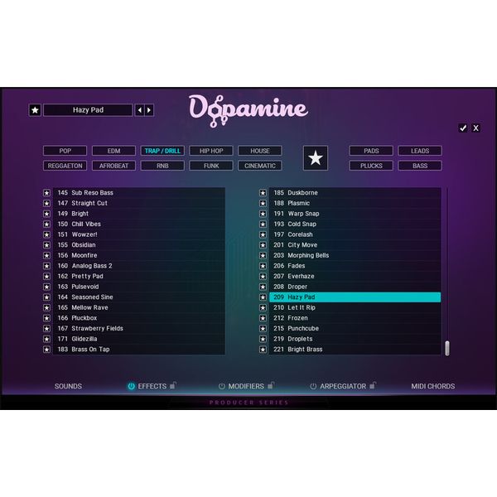Star the Morphing Bells preset
The width and height of the screenshot is (497, 497).
(263, 255)
